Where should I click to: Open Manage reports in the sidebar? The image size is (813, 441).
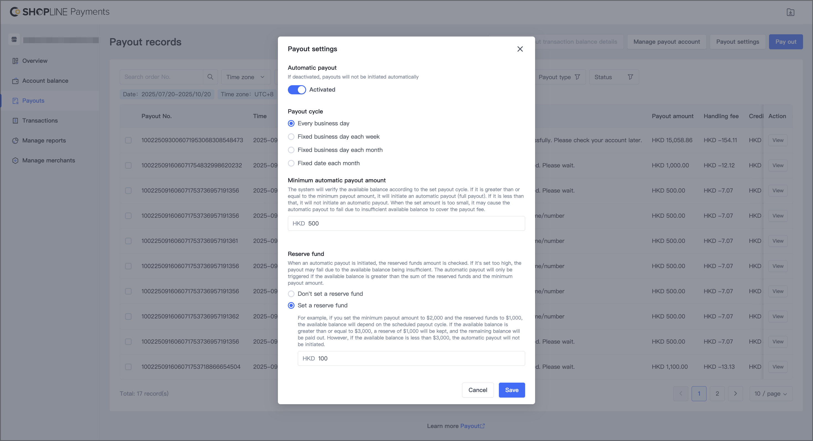[x=44, y=141]
